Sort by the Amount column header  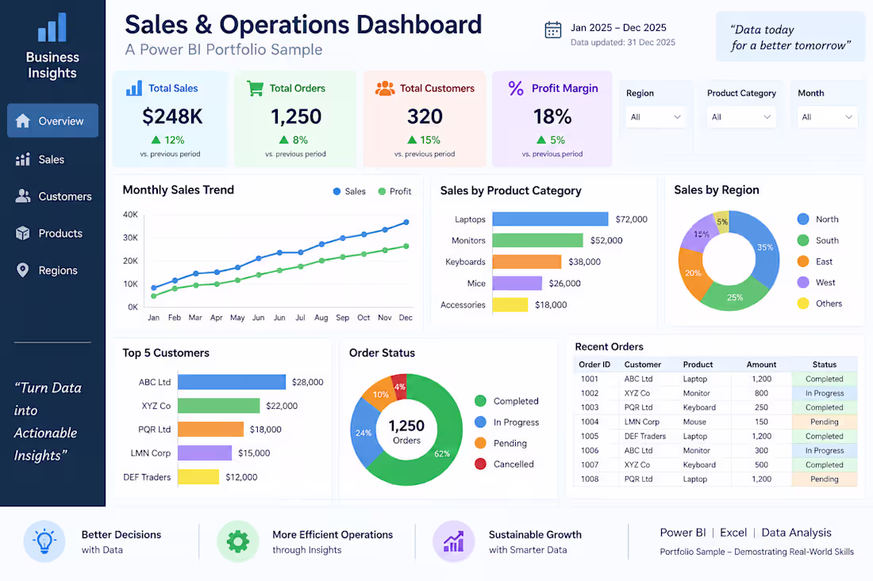(x=761, y=365)
